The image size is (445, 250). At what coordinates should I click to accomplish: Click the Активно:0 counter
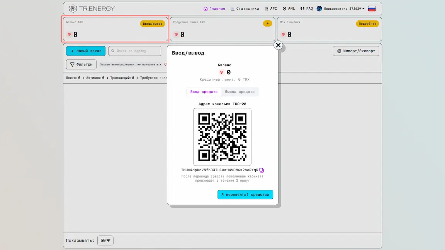click(x=95, y=78)
